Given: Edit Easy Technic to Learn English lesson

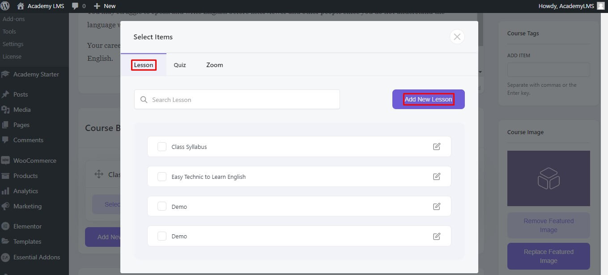Looking at the screenshot, I should tap(437, 177).
